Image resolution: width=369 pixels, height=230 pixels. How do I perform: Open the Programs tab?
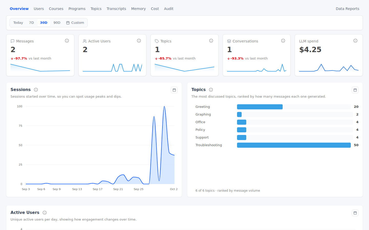pyautogui.click(x=77, y=9)
